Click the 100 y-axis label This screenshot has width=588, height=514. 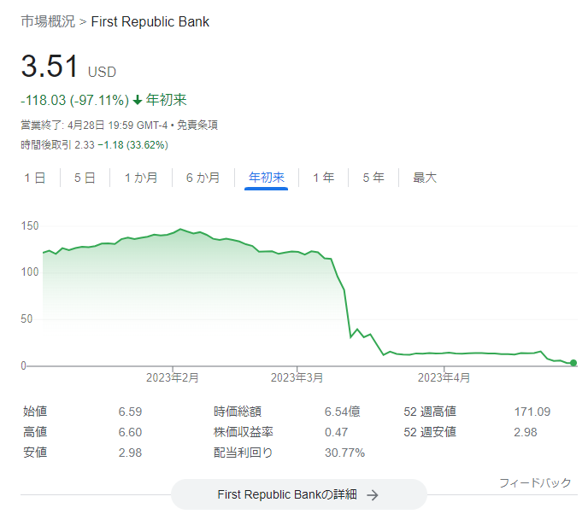(x=30, y=272)
